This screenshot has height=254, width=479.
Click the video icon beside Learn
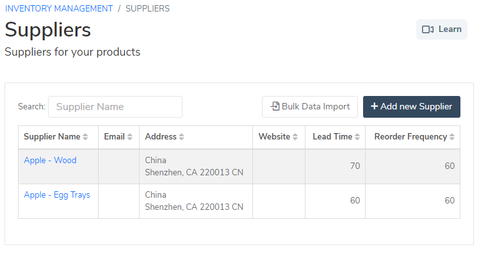[x=428, y=29]
